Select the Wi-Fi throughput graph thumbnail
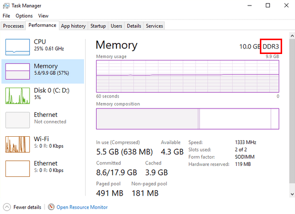 coord(17,144)
